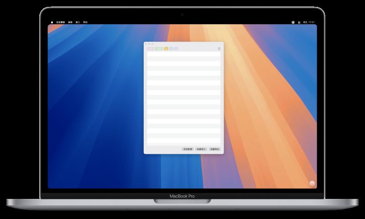Click the pink tag pill in toolbar
This screenshot has width=365, height=219.
pos(151,48)
